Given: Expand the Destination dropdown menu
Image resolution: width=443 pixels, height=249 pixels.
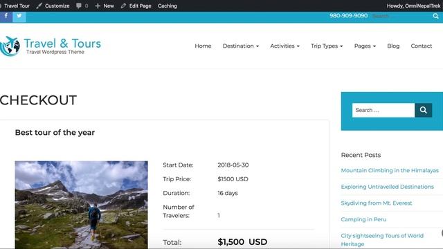Looking at the screenshot, I should pyautogui.click(x=241, y=46).
